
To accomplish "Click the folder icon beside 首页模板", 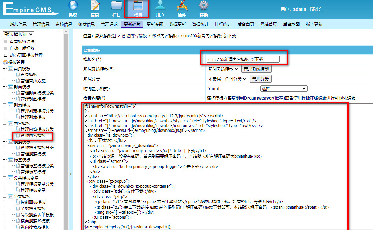I will coord(10,69).
